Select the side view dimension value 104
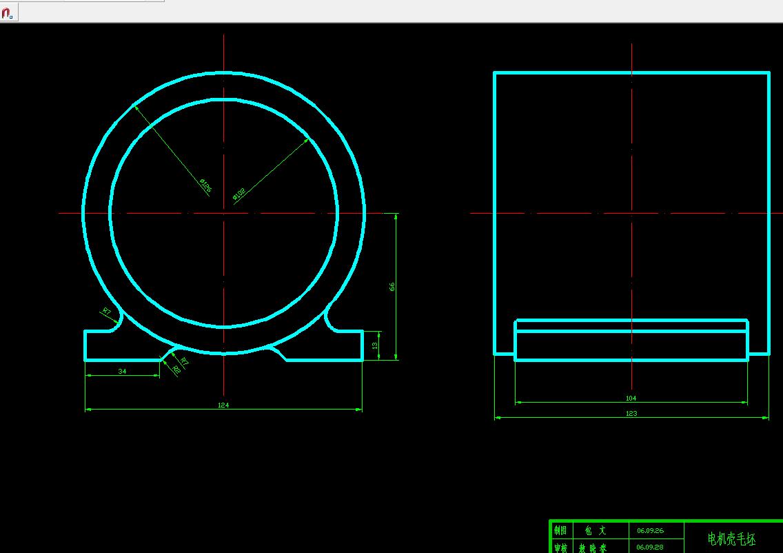The image size is (783, 553). click(x=631, y=398)
